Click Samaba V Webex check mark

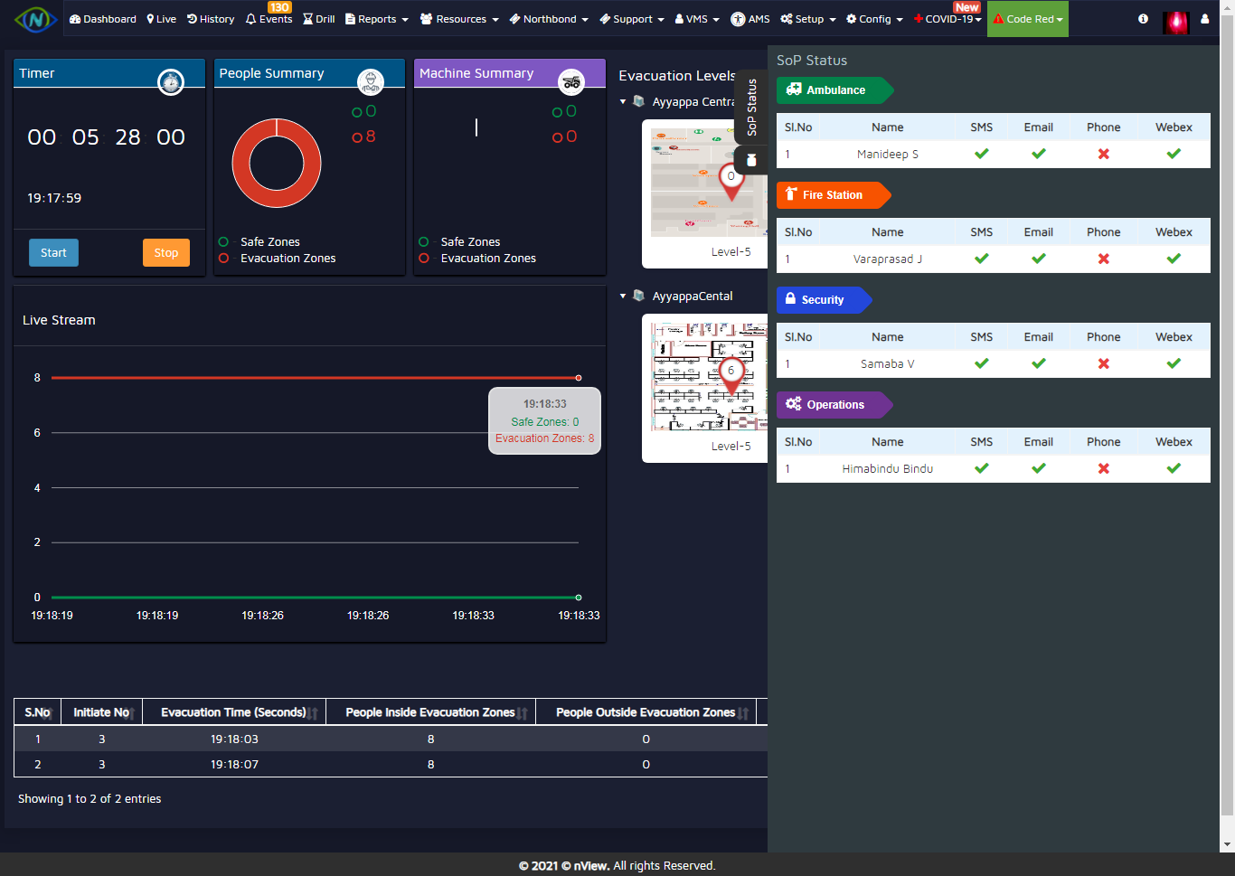coord(1174,364)
